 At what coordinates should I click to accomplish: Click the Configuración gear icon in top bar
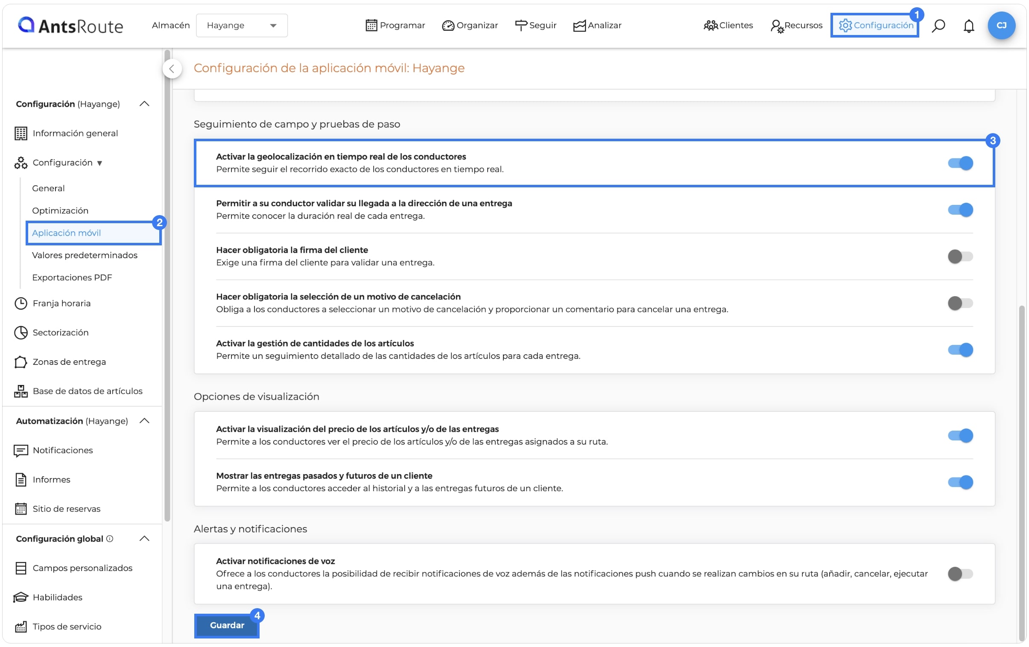(845, 25)
